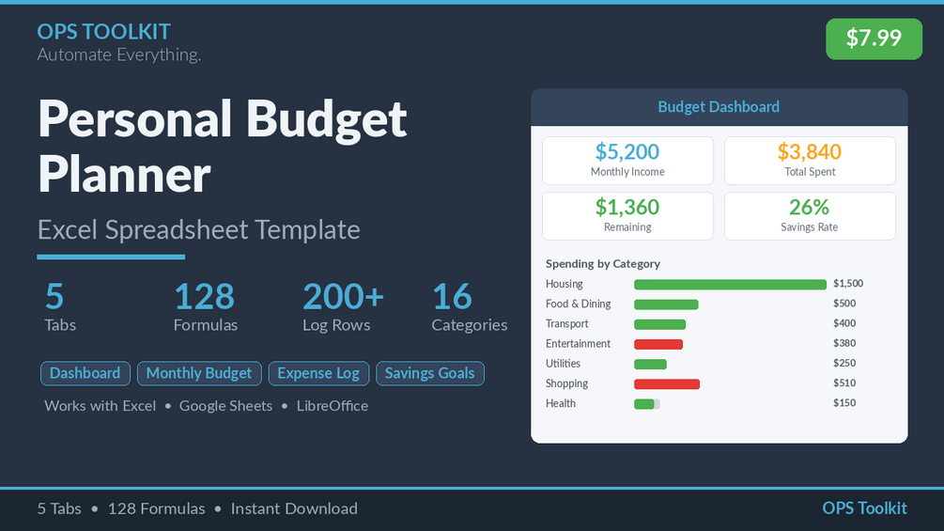Open the Savings Goals tag

(430, 373)
